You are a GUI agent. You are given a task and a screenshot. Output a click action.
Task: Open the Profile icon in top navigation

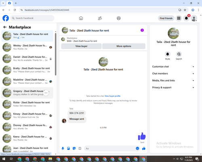[119, 18]
